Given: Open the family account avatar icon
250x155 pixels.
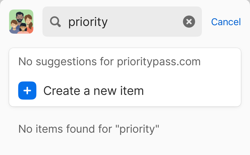Looking at the screenshot, I should click(x=21, y=22).
